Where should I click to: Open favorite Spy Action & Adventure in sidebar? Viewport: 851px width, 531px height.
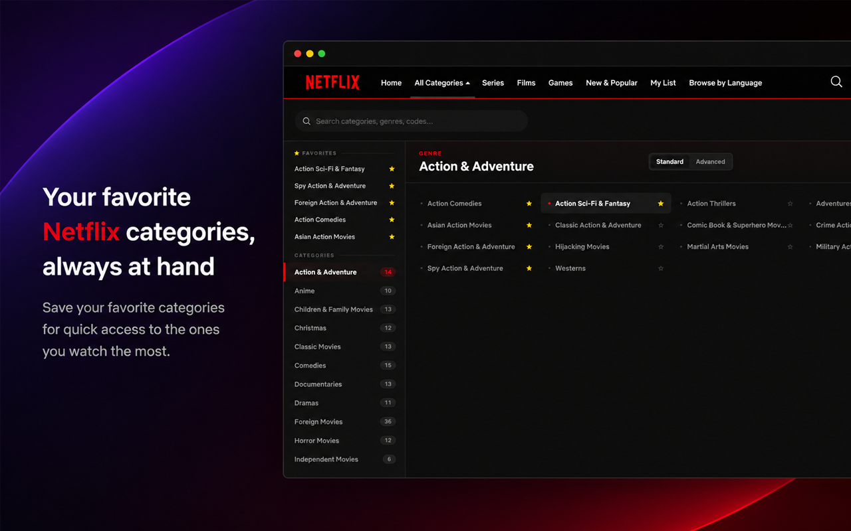pyautogui.click(x=330, y=186)
